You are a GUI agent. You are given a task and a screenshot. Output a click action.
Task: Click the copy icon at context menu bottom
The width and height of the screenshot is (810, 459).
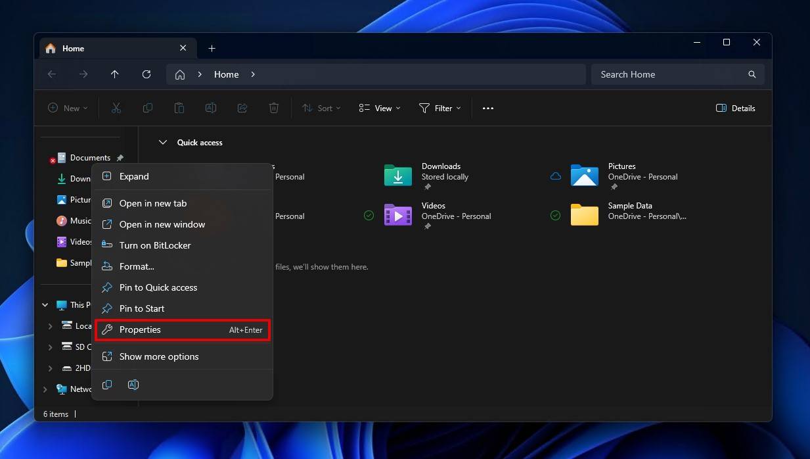[107, 385]
